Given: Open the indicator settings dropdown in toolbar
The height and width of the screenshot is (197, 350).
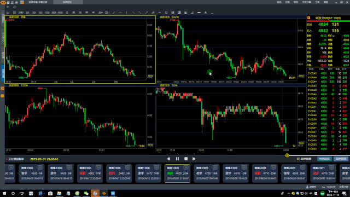Looking at the screenshot, I should point(107,13).
